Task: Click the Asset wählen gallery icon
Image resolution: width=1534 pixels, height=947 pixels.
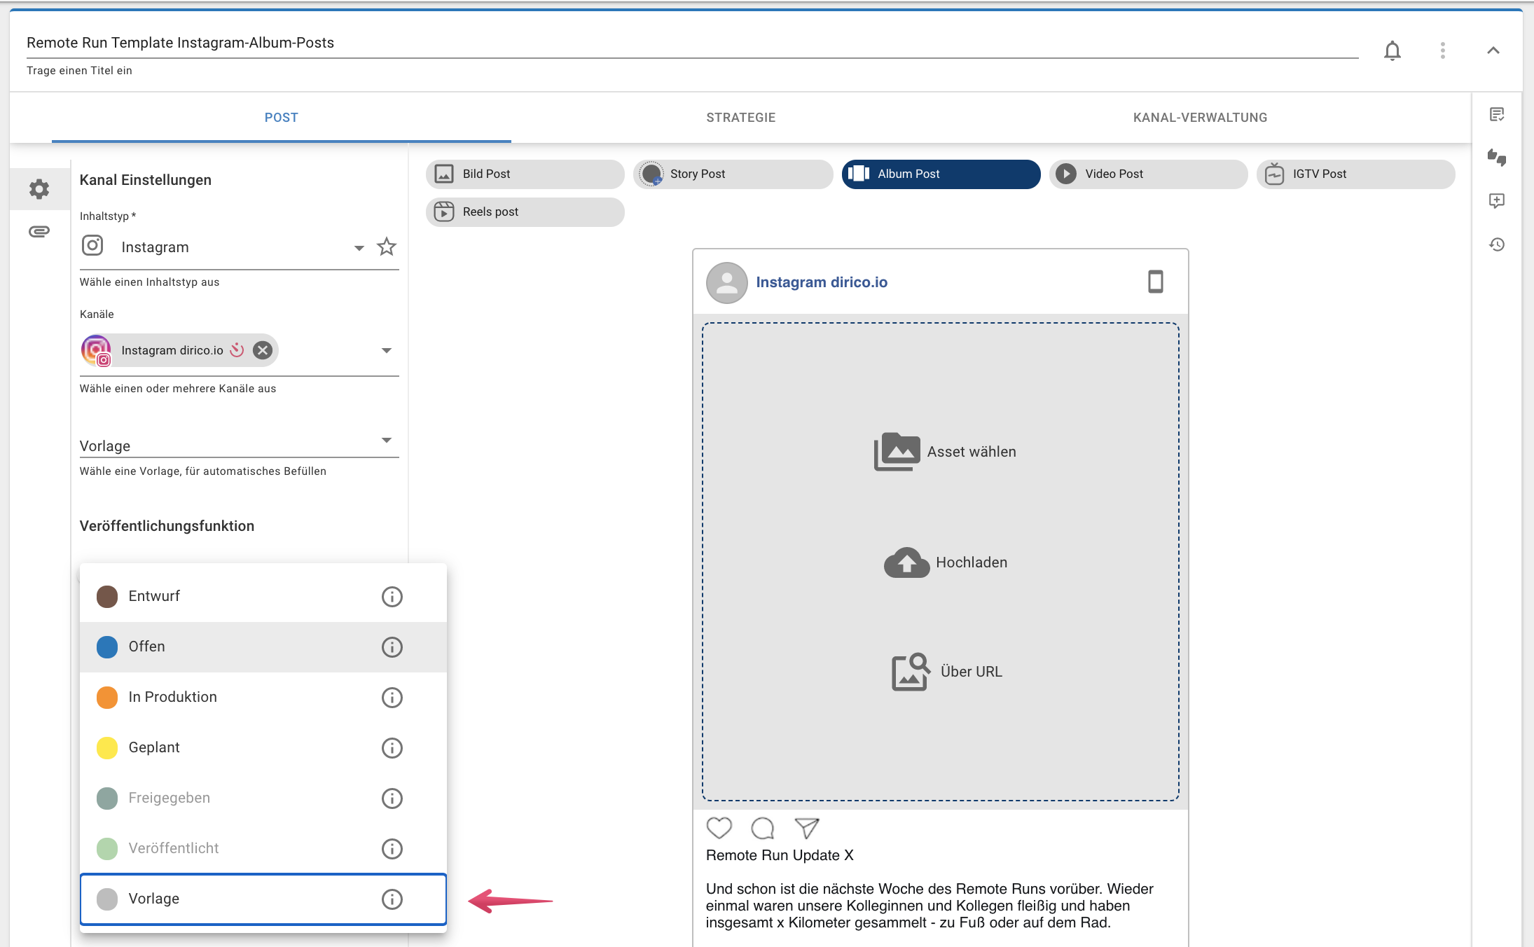Action: [897, 452]
